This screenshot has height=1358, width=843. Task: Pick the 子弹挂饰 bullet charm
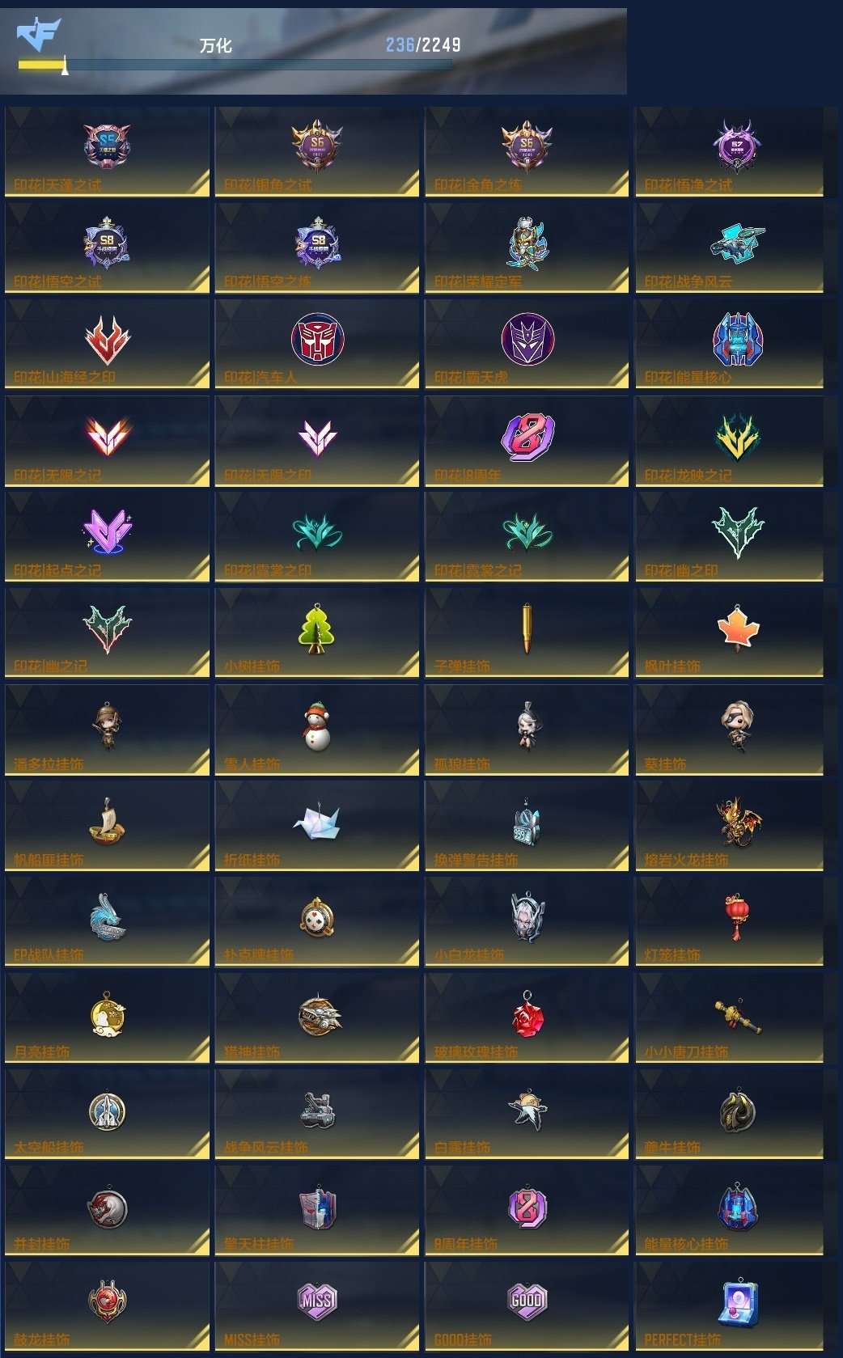(527, 628)
